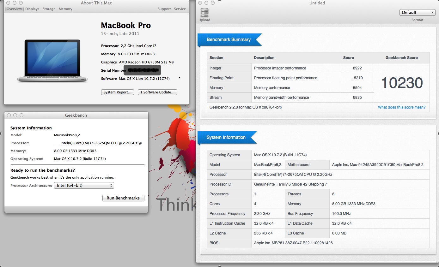
Task: Click Software Mac OS X Lion 10.7.2 line
Action: (x=135, y=79)
